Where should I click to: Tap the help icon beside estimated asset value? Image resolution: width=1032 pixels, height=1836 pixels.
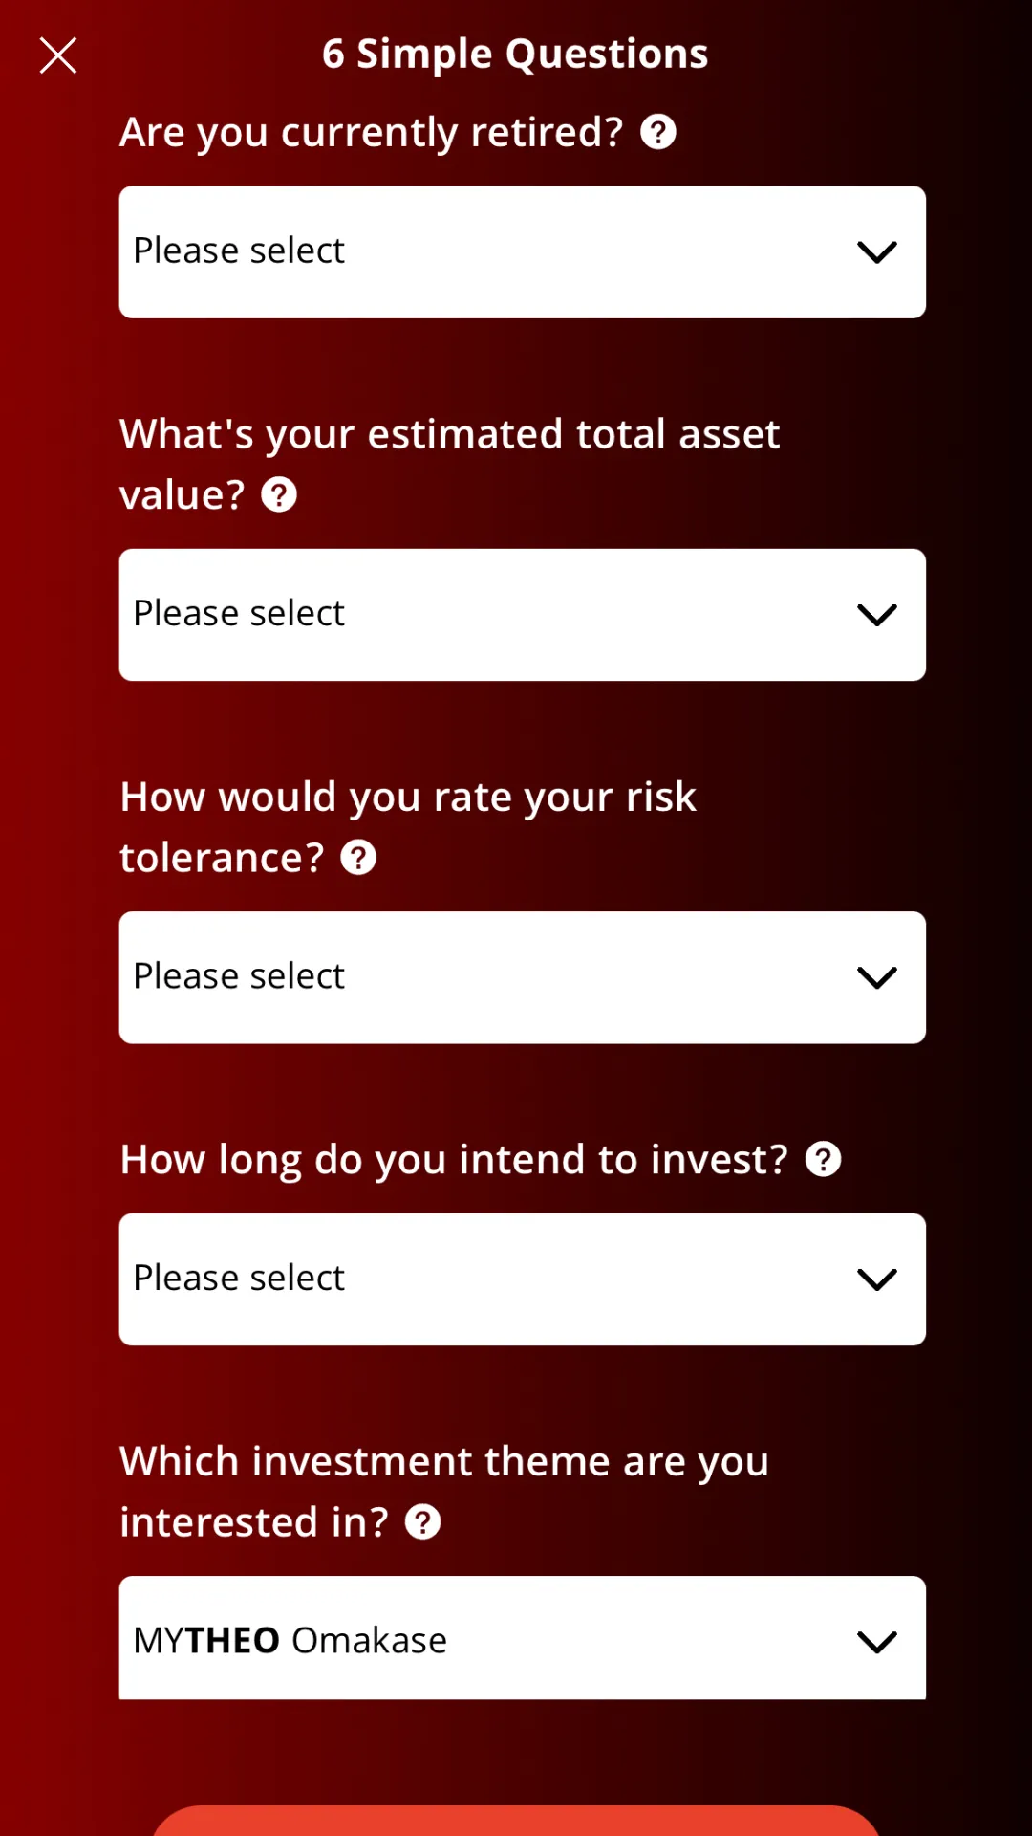279,494
